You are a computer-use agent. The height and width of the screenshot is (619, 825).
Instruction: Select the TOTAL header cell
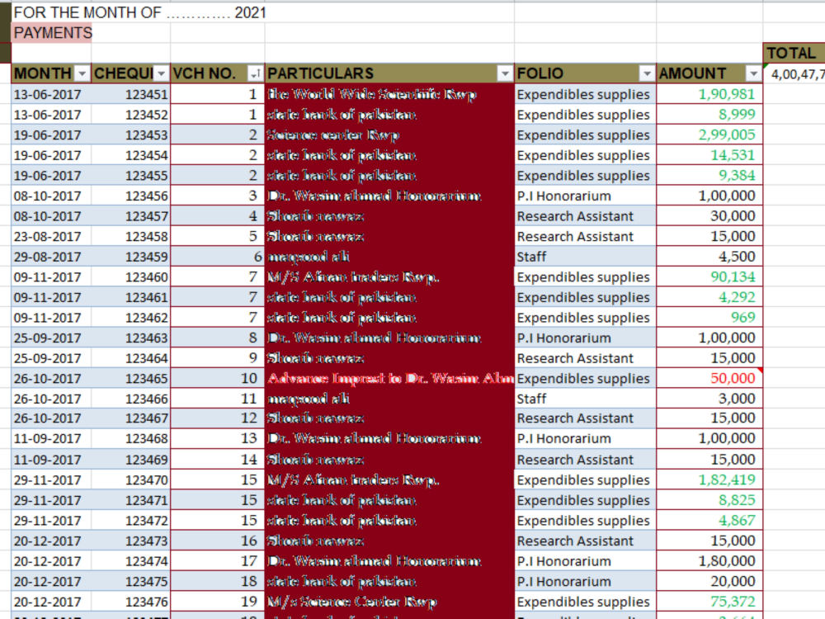click(794, 53)
